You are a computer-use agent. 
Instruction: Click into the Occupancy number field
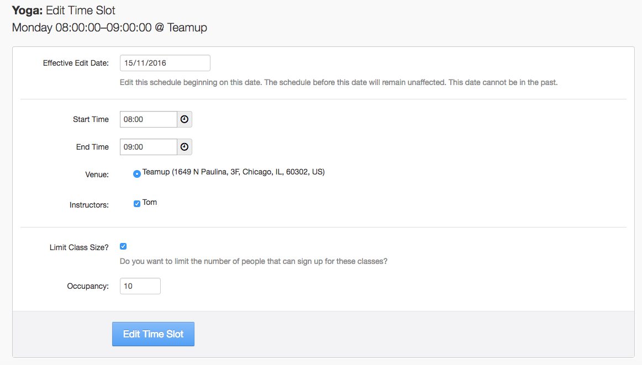click(x=140, y=286)
